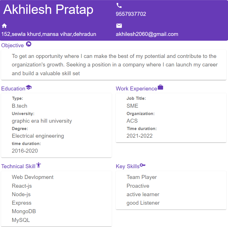Click the Work Experience heading
Screen dimensions: 228x227
tap(136, 88)
